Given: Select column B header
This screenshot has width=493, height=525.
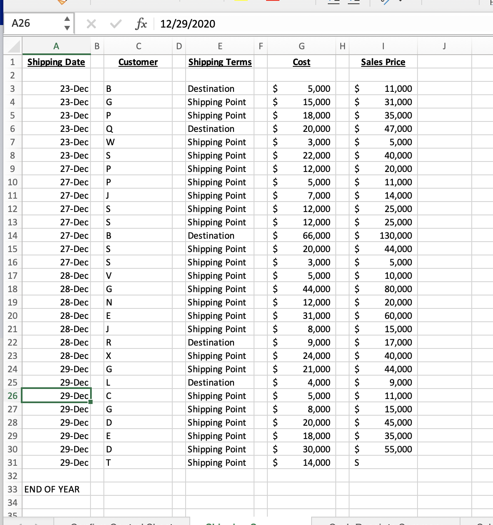Looking at the screenshot, I should pyautogui.click(x=97, y=46).
